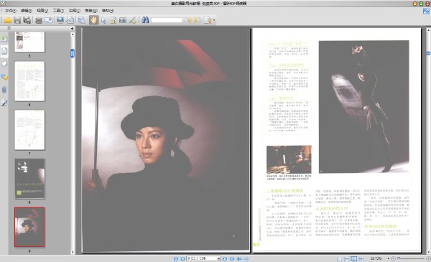Choose the arrow Select tool
The image size is (431, 262).
103,20
